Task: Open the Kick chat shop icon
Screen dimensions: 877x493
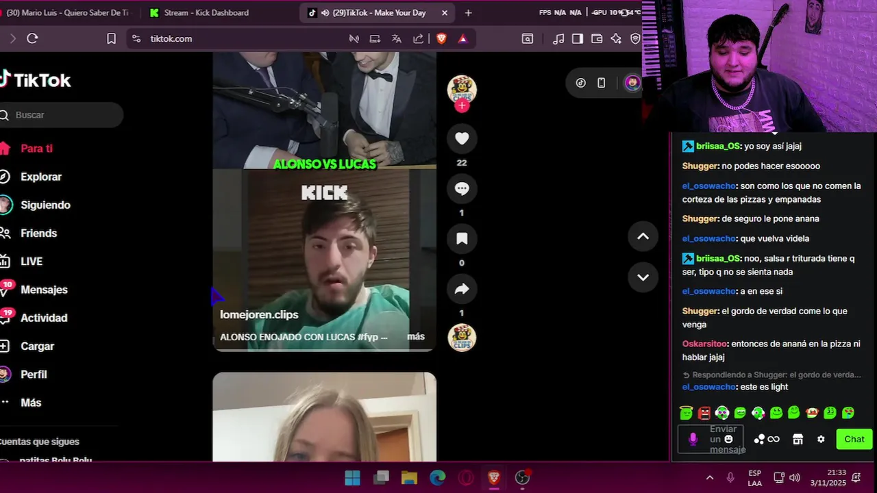Action: point(798,440)
